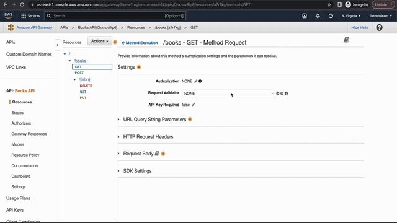
Task: Click the AWS logo
Action: tap(8, 15)
